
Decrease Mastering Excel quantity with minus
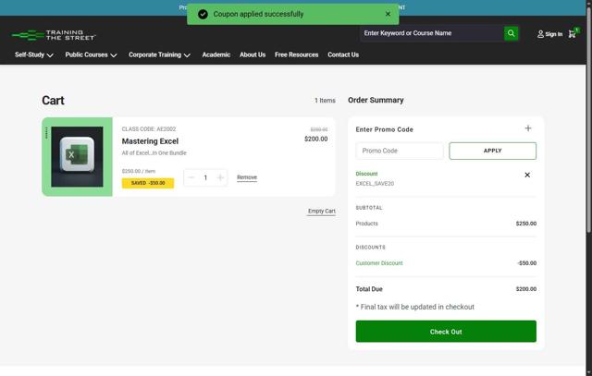click(191, 177)
